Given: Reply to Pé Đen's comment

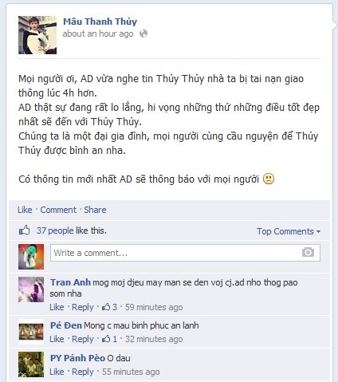Looking at the screenshot, I should tap(83, 339).
